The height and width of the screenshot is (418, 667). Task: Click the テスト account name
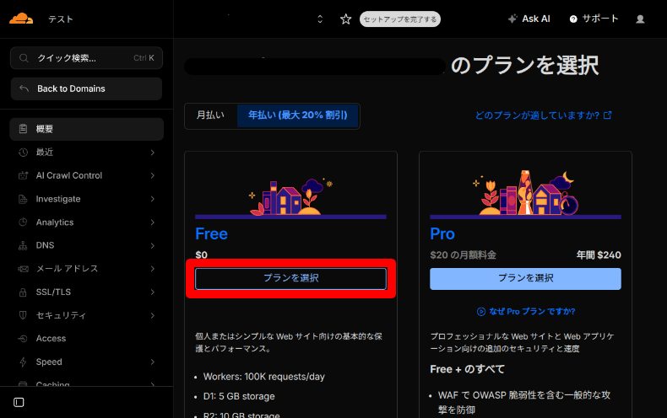61,19
